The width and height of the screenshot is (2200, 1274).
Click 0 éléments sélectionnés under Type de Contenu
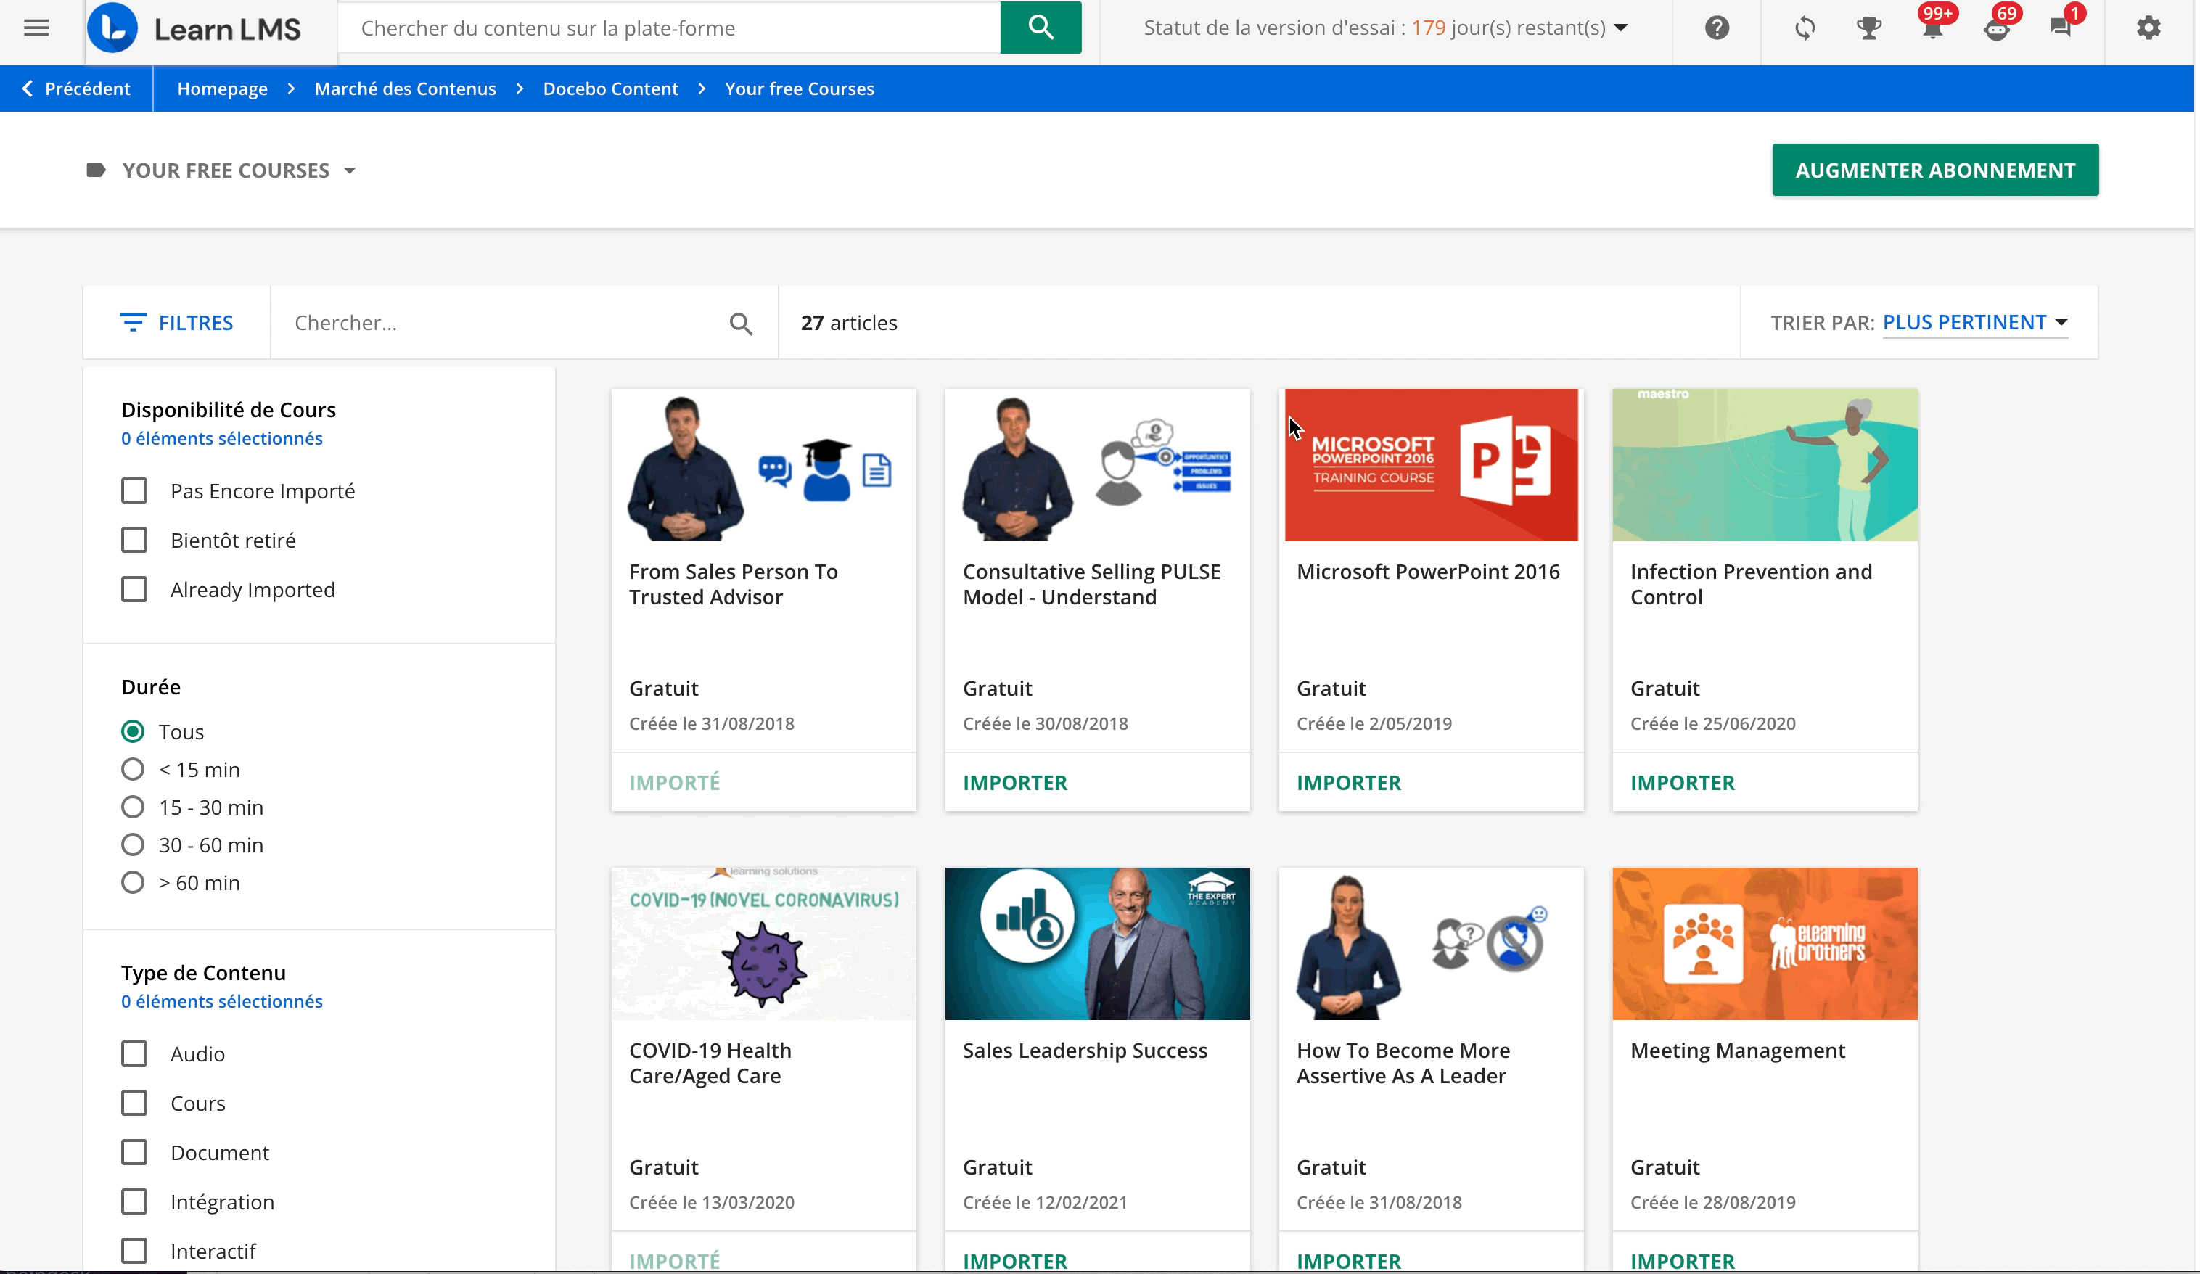(x=222, y=1001)
